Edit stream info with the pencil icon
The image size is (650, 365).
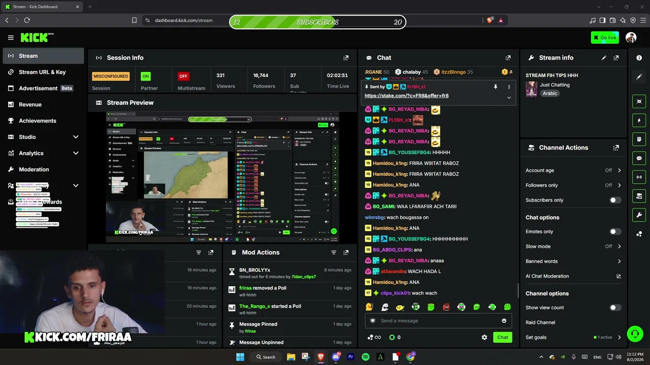pyautogui.click(x=604, y=58)
